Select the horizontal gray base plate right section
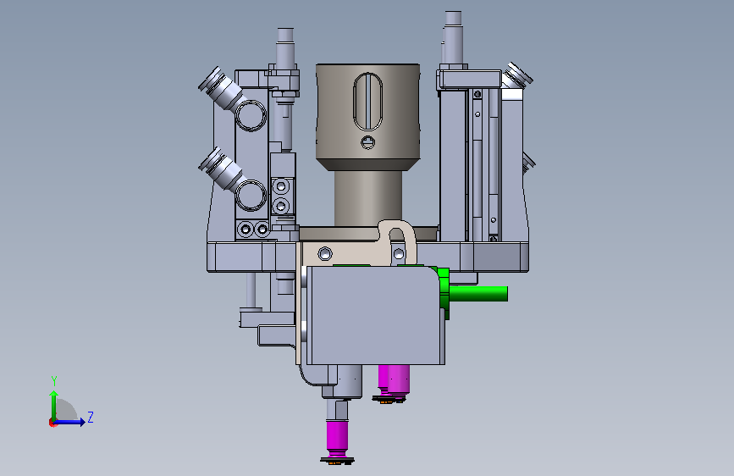 click(x=472, y=257)
